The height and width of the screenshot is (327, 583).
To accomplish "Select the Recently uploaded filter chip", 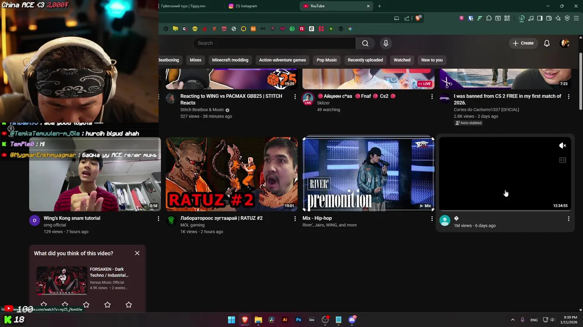I will click(x=365, y=60).
